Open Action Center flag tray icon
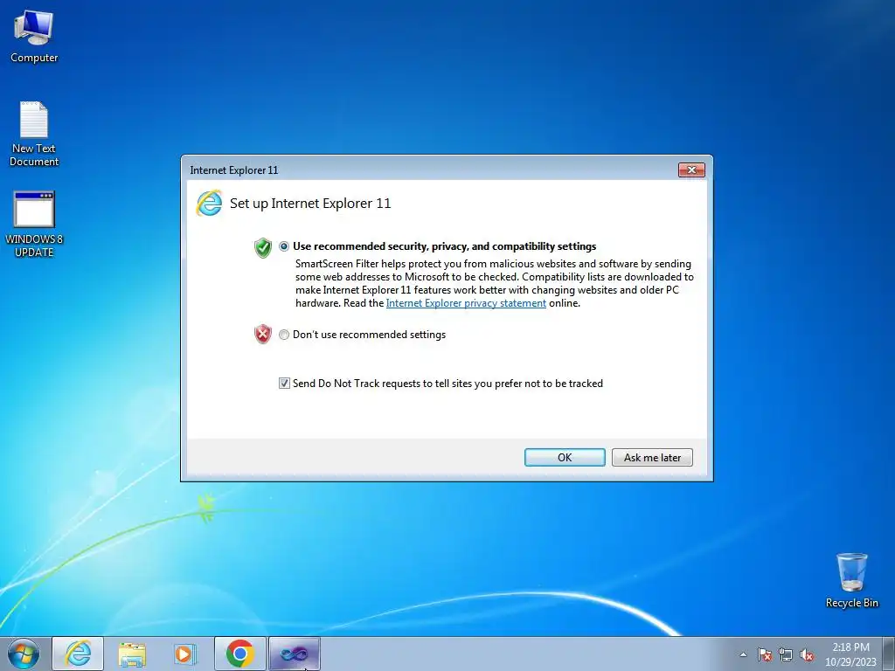 pos(765,655)
